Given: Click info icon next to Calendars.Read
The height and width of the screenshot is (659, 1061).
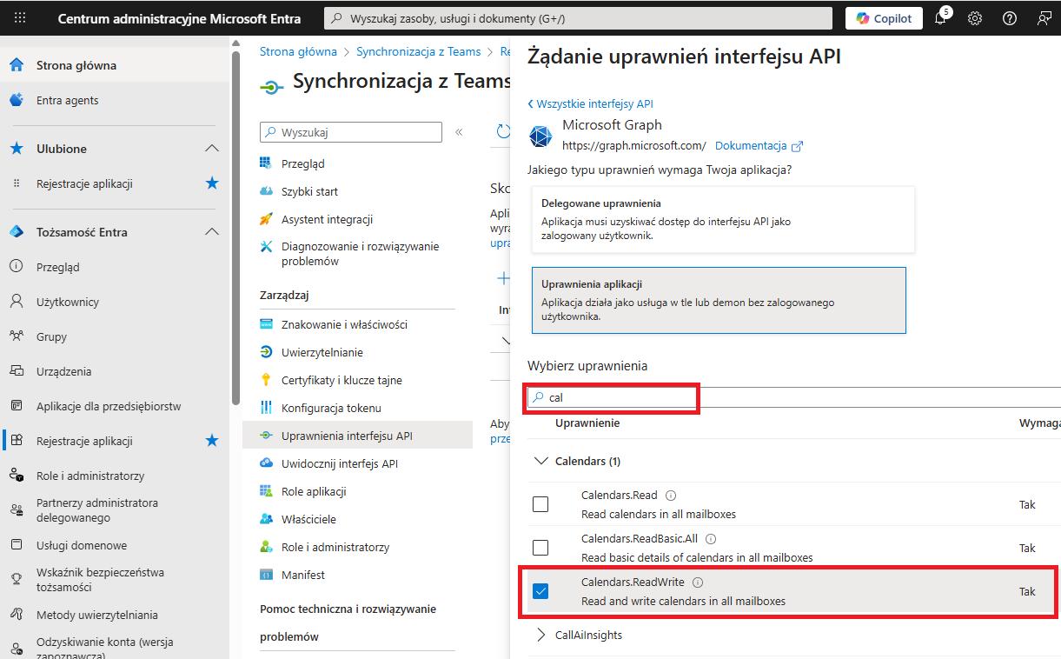Looking at the screenshot, I should coord(671,496).
